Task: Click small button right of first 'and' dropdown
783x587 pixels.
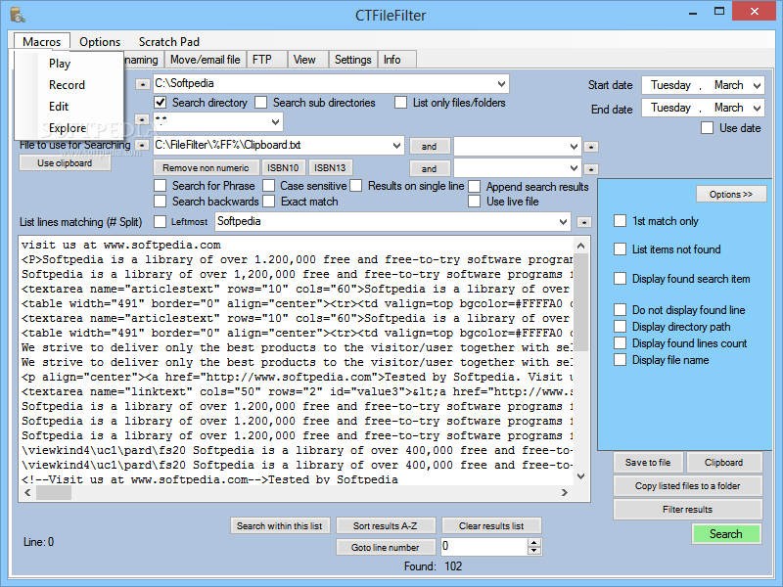Action: [x=591, y=147]
